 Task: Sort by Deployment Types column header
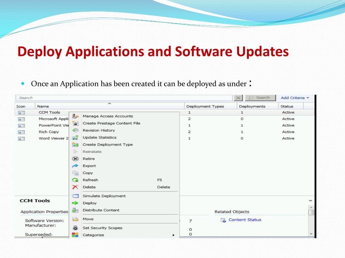pos(211,106)
